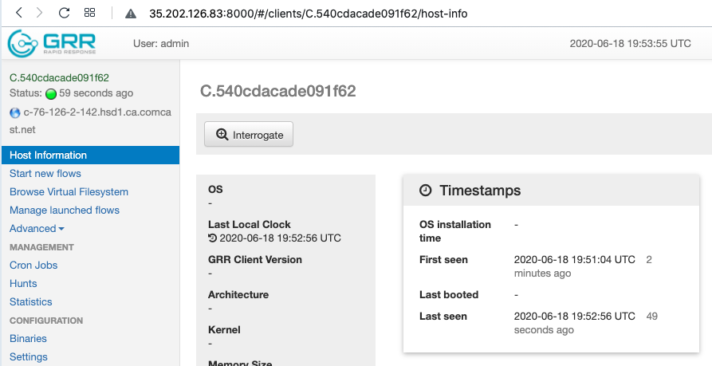
Task: Click the history icon by Last Local Clock
Action: pos(212,238)
